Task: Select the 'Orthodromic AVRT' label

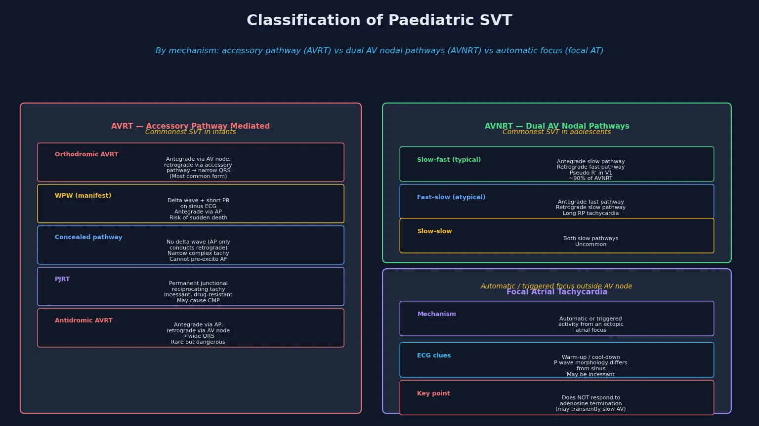Action: [86, 154]
